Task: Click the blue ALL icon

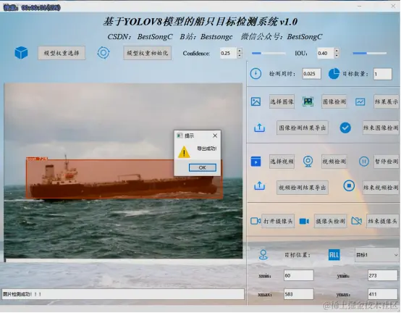Action: coord(334,255)
